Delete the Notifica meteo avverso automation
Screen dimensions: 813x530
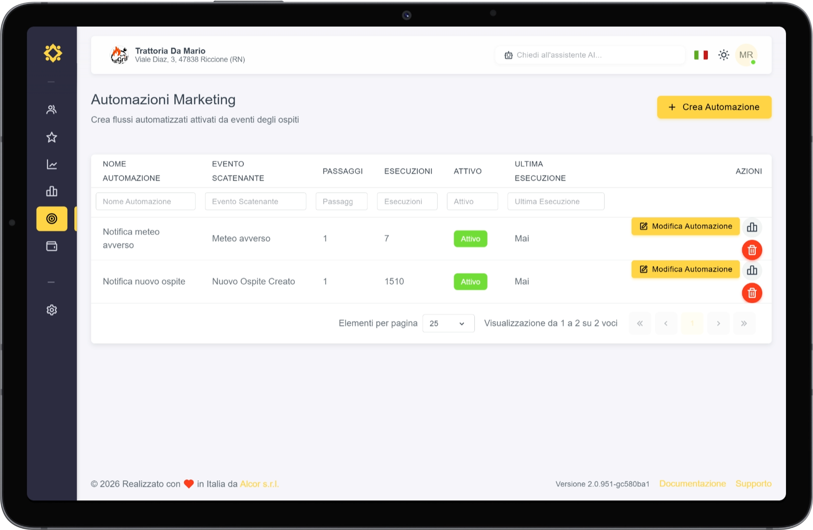pyautogui.click(x=752, y=250)
